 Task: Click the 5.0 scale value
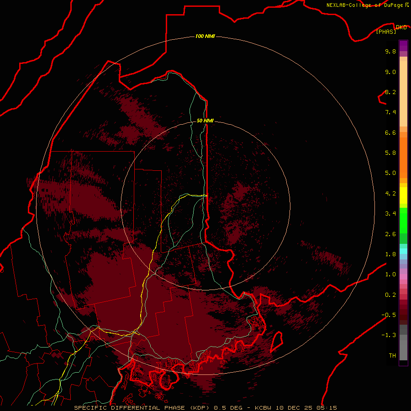(x=390, y=173)
